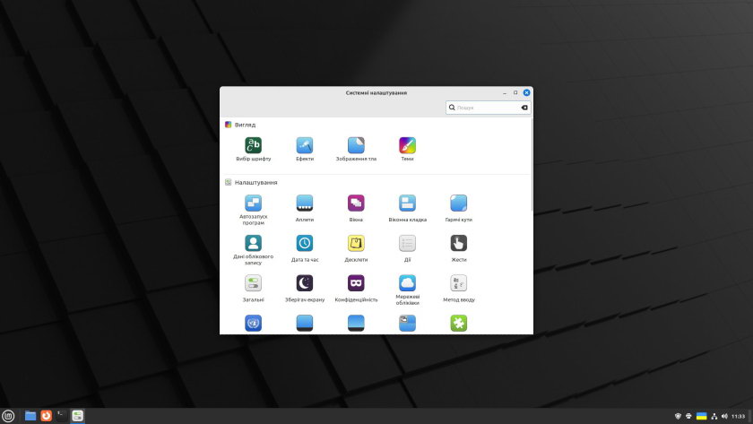
Task: Open the Загальні general settings
Action: point(253,288)
